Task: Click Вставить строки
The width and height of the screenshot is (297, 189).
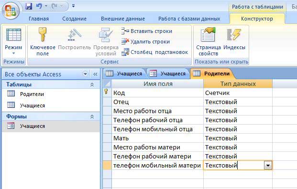Action: [147, 31]
